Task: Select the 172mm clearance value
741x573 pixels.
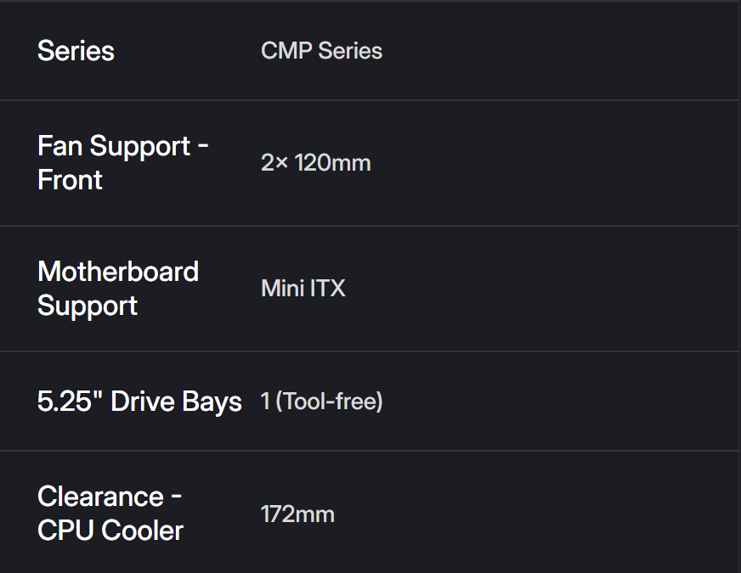Action: point(297,514)
